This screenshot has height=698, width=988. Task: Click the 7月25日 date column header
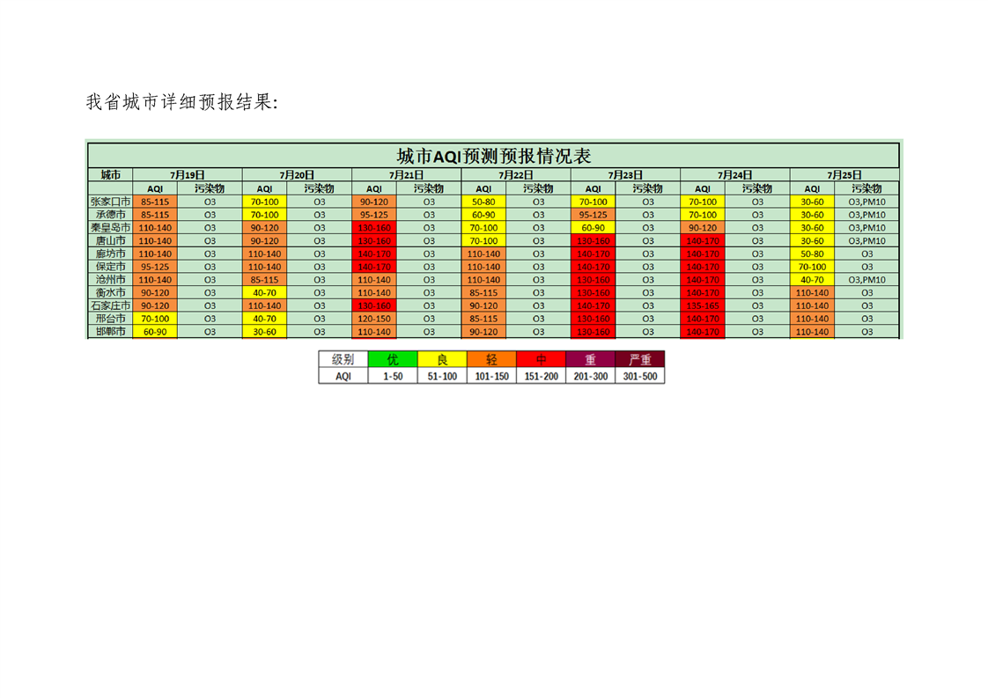(844, 175)
